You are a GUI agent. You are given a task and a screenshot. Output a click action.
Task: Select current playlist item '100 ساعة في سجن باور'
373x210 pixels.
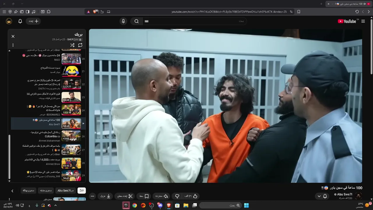point(48,123)
